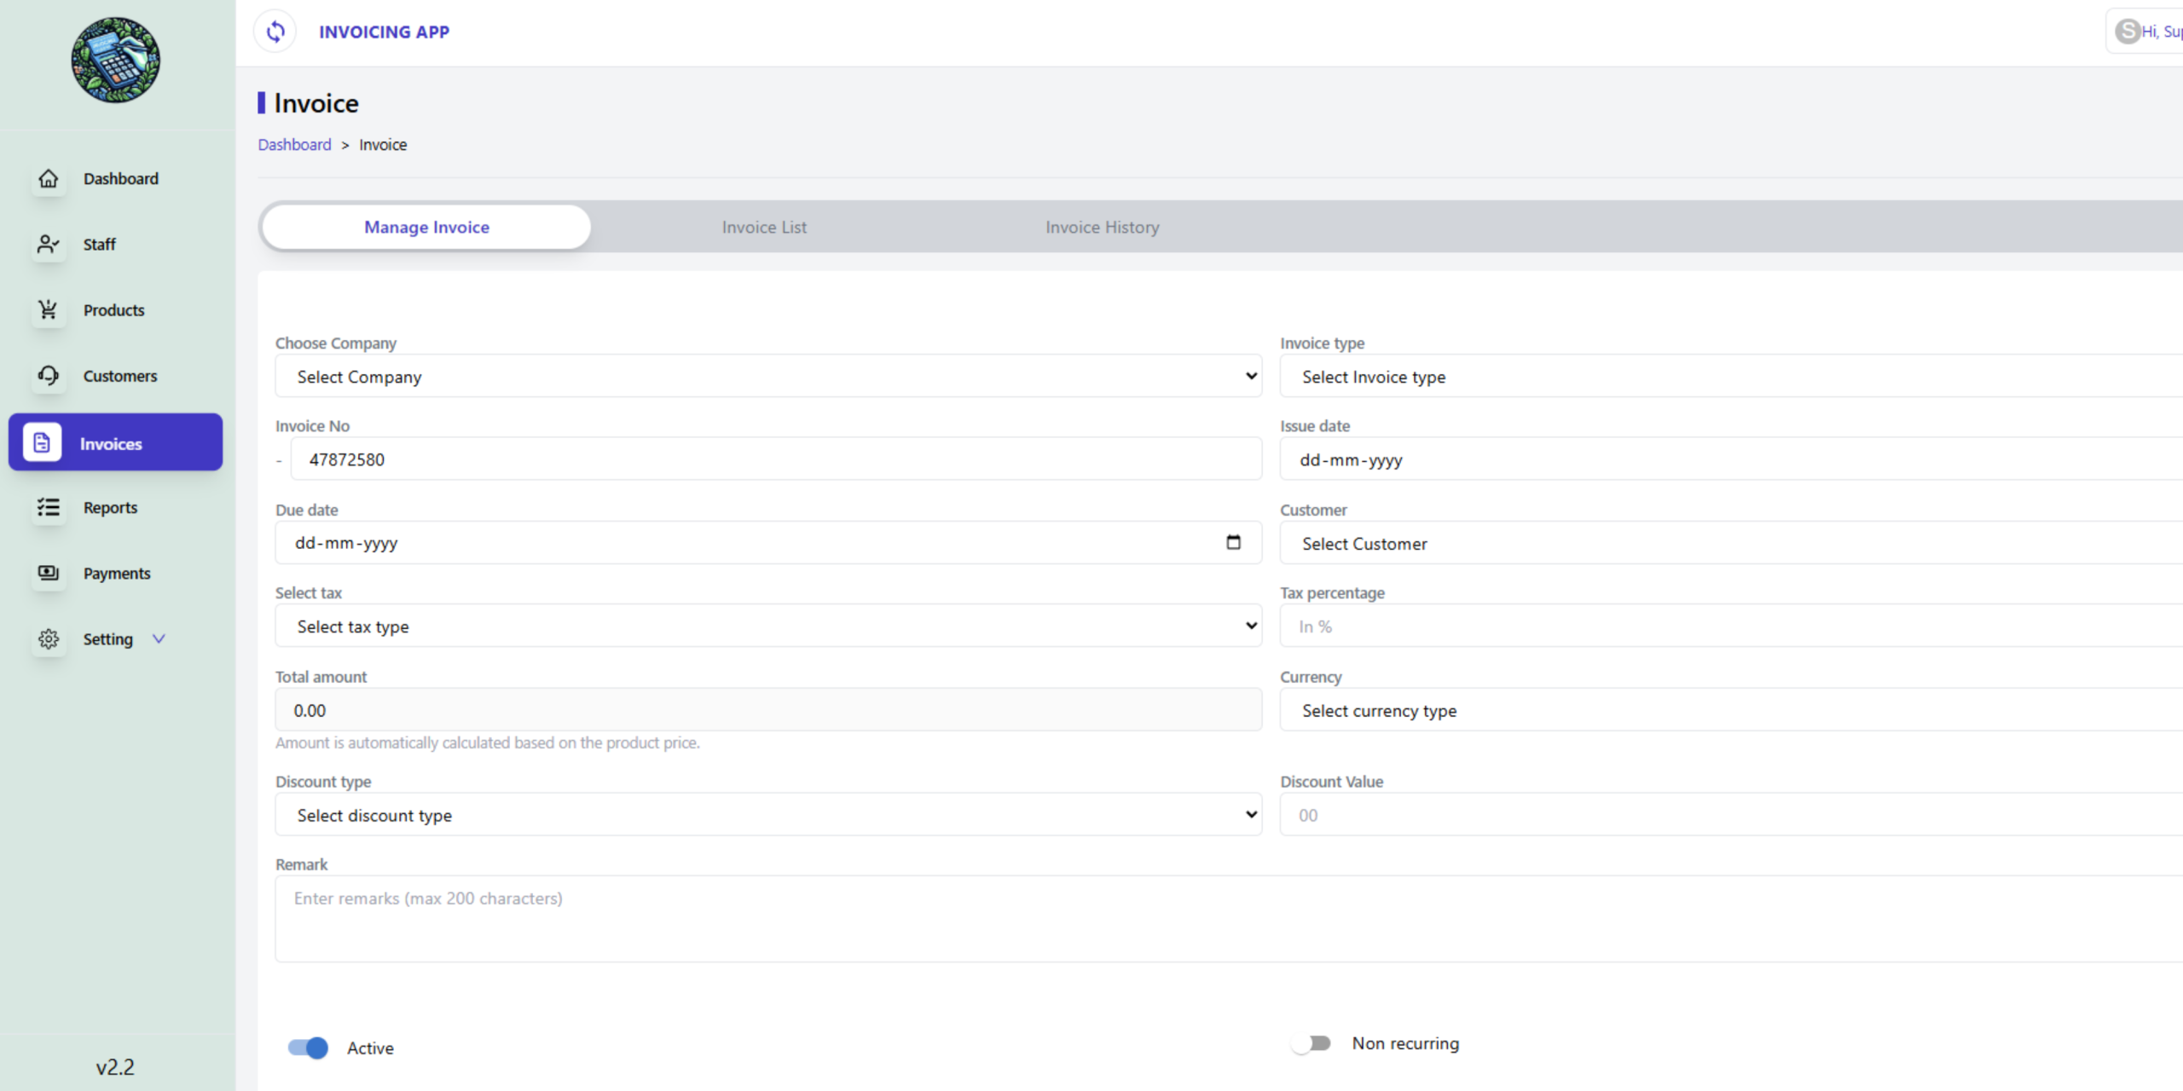Click the Invoices sidebar button
The width and height of the screenshot is (2183, 1091).
point(115,442)
